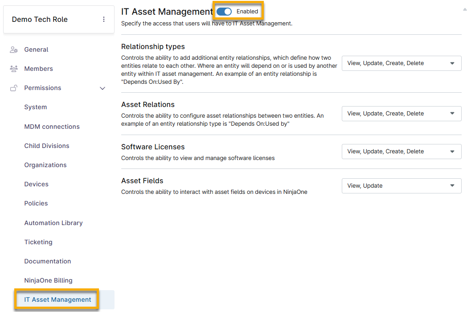Click the Asset Fields heading
The image size is (467, 312).
click(x=142, y=181)
